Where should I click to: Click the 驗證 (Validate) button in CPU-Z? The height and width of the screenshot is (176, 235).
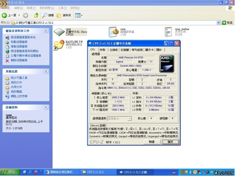152,142
